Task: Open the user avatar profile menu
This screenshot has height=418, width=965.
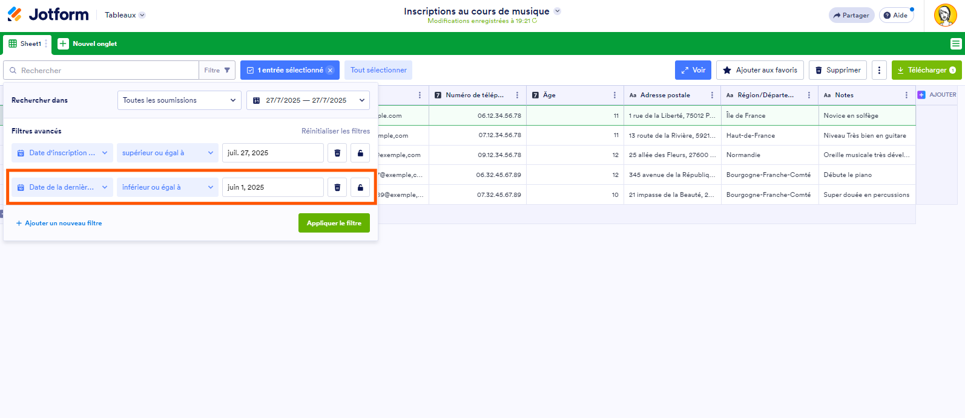Action: point(945,15)
